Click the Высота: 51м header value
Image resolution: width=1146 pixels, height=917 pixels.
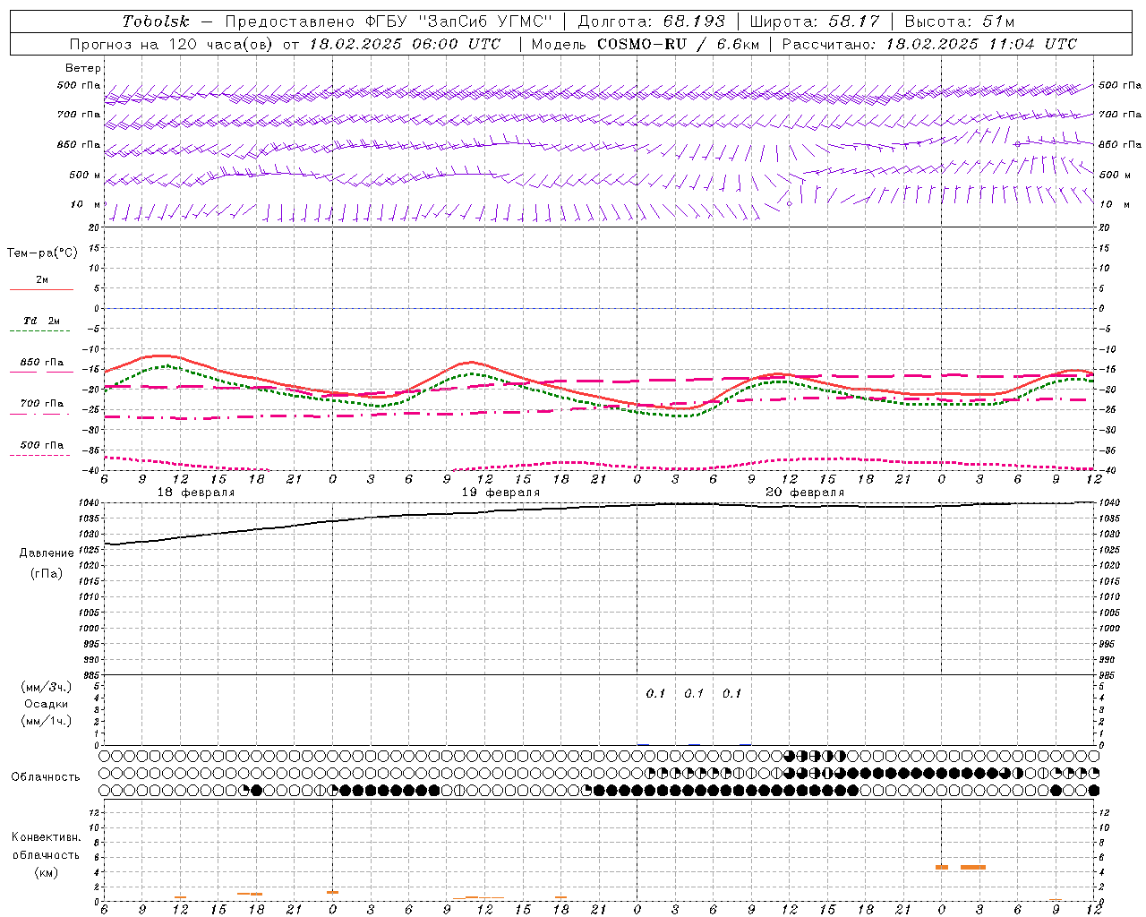(x=960, y=21)
